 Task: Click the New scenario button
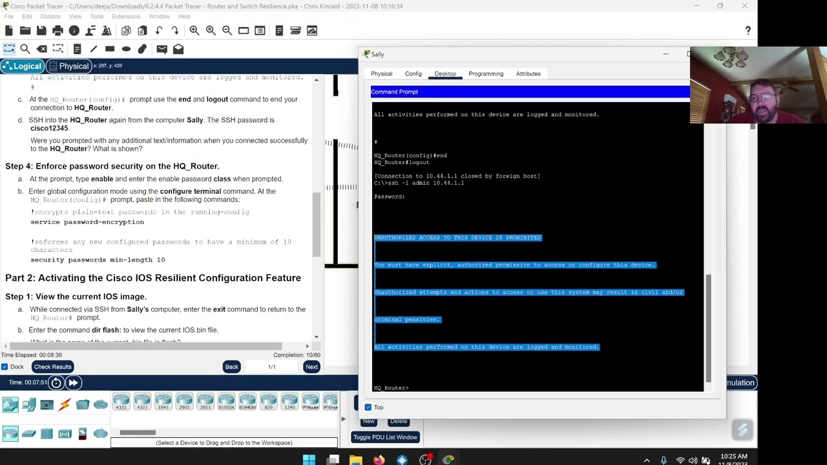point(368,421)
